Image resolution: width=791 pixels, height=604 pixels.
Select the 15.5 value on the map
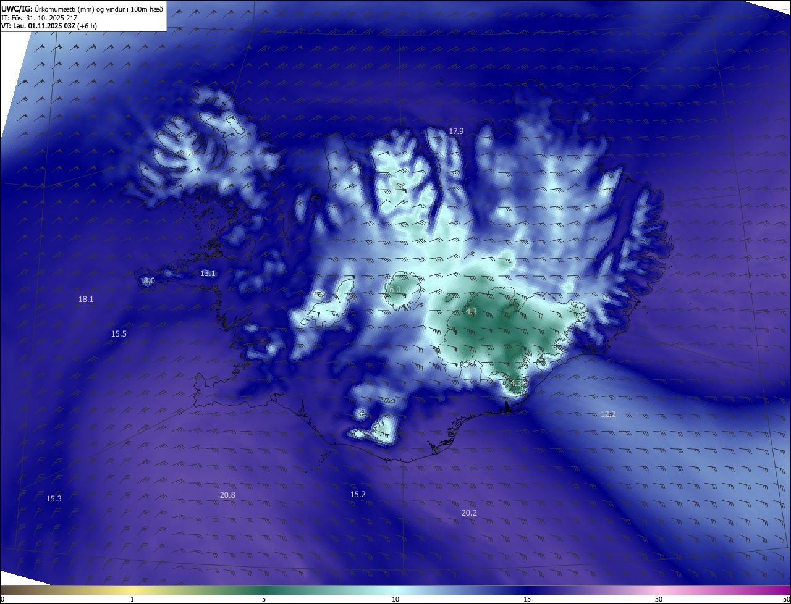[119, 333]
